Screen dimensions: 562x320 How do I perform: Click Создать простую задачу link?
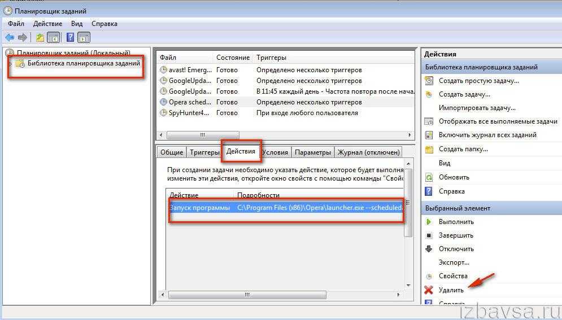click(478, 81)
